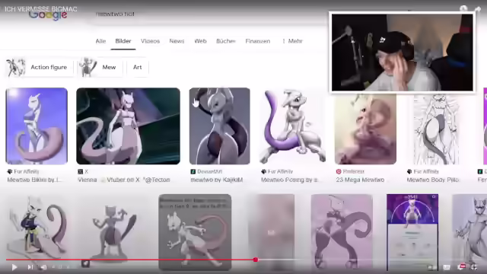
Task: Add video to Watch later
Action: (463, 8)
